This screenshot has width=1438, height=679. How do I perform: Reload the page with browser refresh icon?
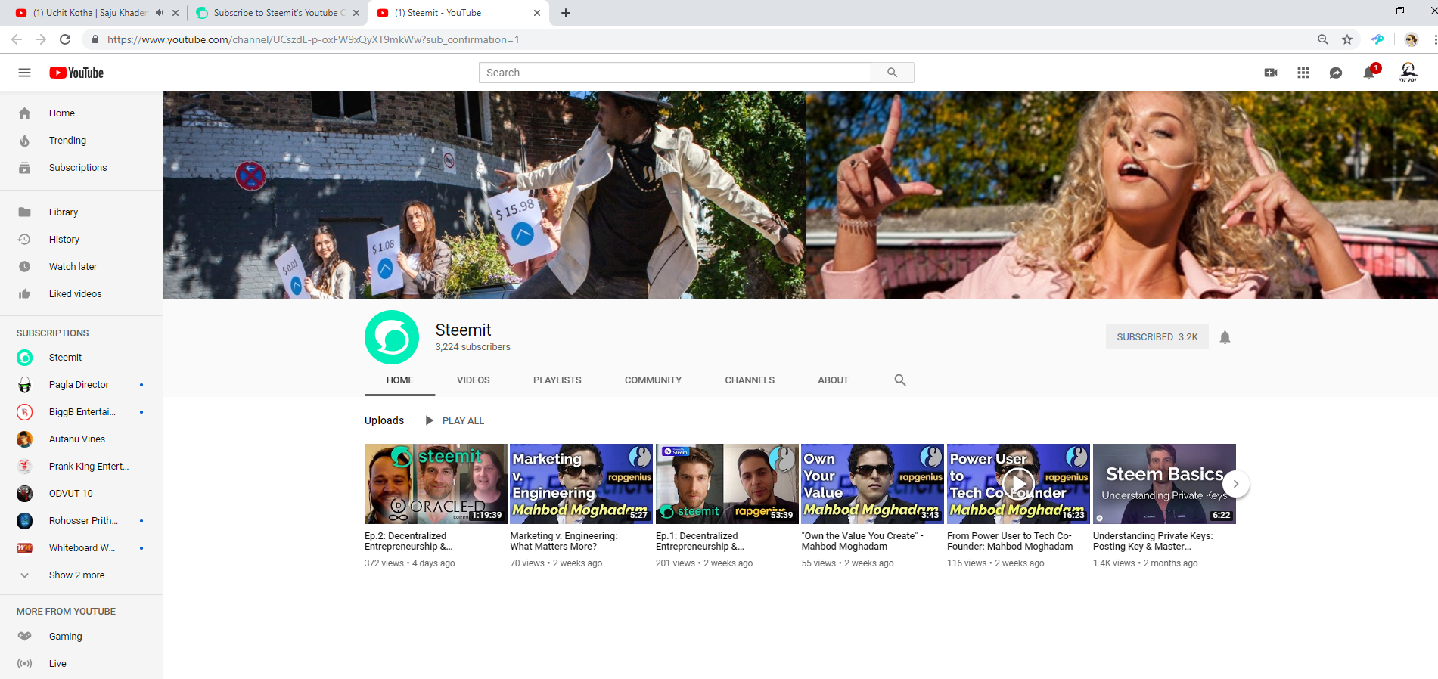[x=65, y=39]
